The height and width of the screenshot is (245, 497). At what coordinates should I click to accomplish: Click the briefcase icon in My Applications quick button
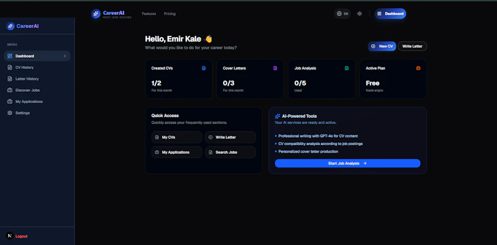(157, 152)
